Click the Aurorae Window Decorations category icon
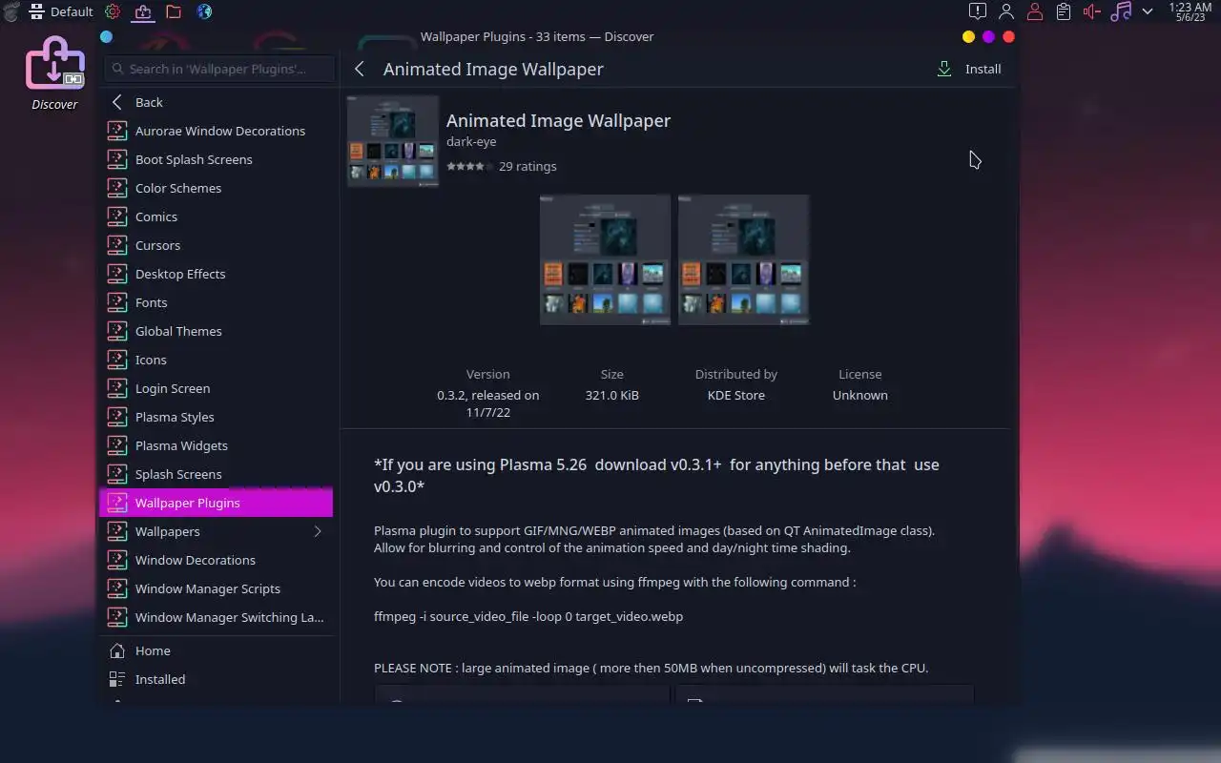This screenshot has width=1221, height=763. click(x=117, y=131)
